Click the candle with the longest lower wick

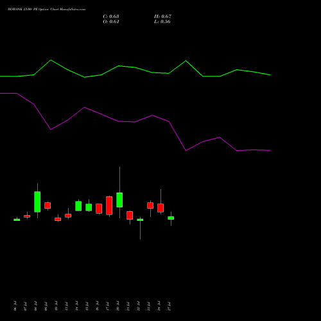(x=140, y=220)
